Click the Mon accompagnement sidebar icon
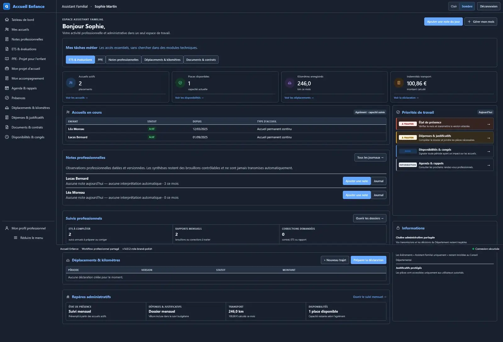 point(7,78)
